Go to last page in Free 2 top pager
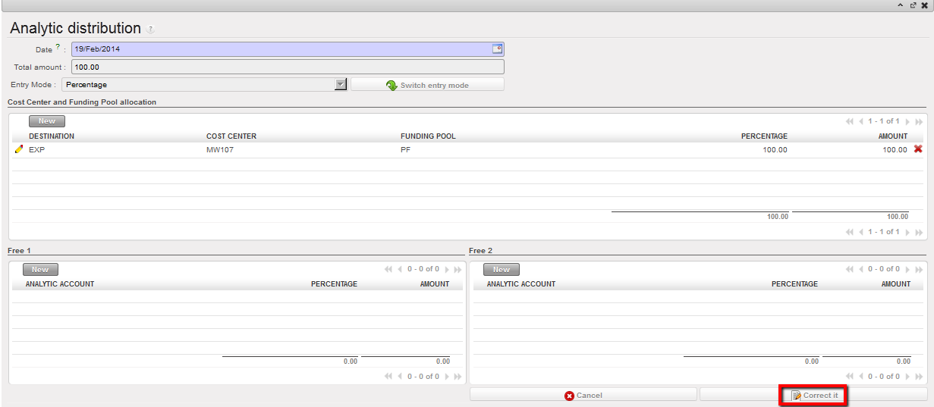 919,269
